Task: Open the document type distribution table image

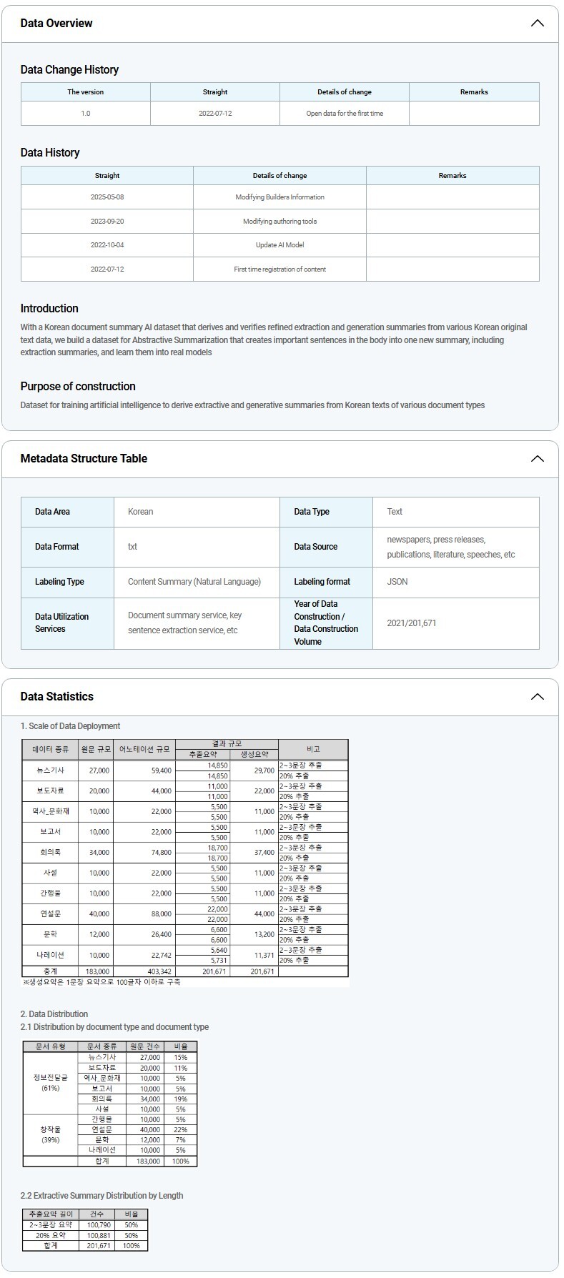Action: coord(109,1104)
